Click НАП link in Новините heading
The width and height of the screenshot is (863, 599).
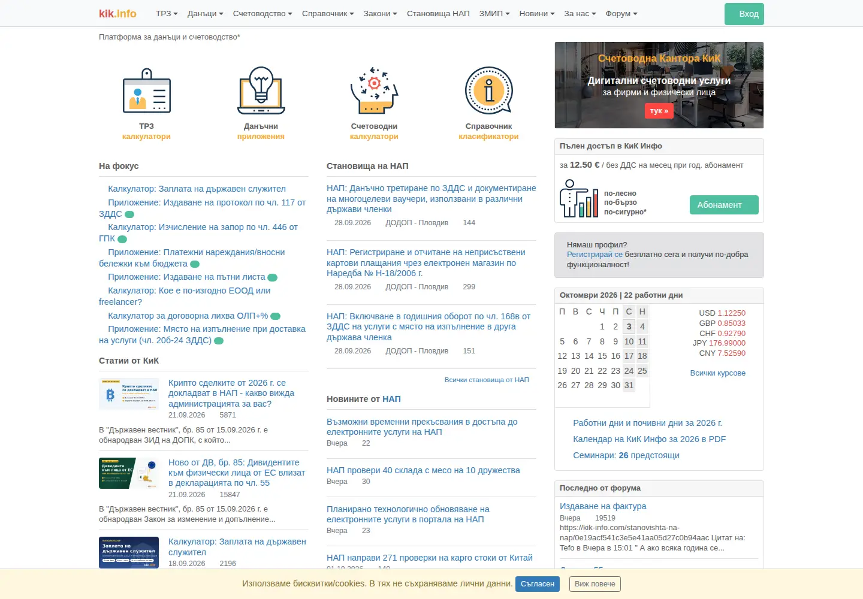click(x=391, y=399)
